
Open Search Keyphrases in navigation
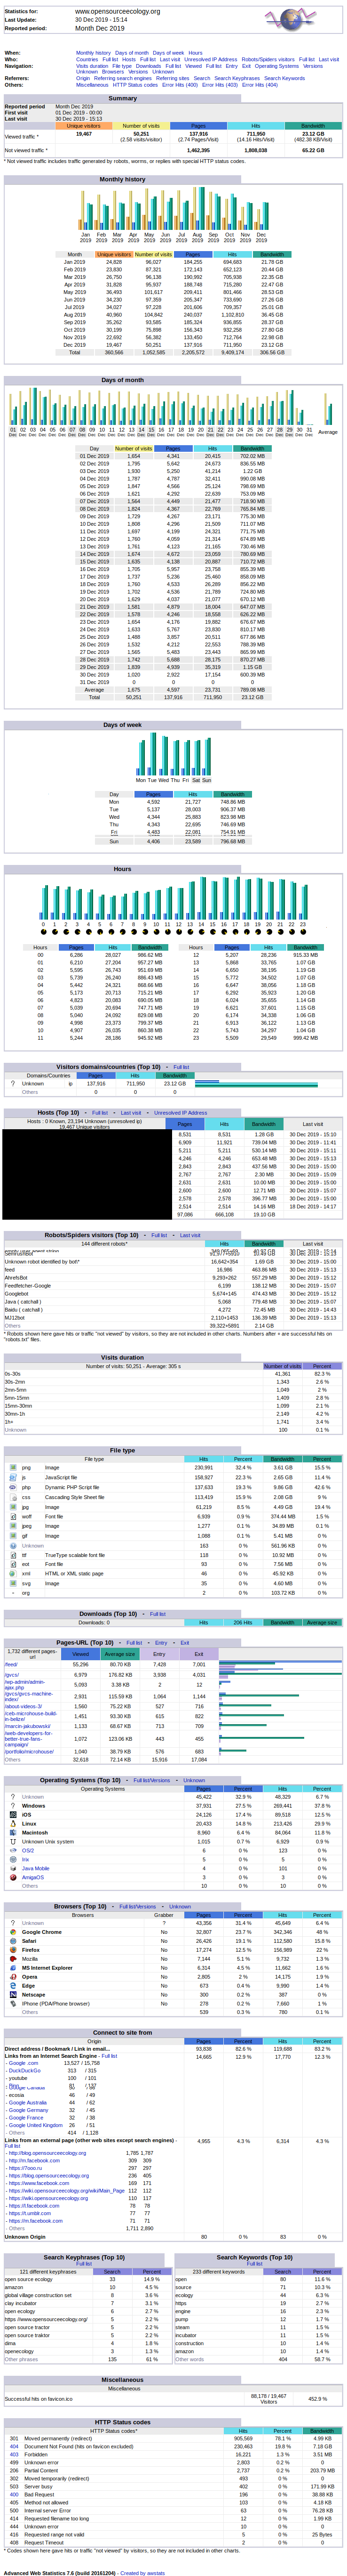237,78
